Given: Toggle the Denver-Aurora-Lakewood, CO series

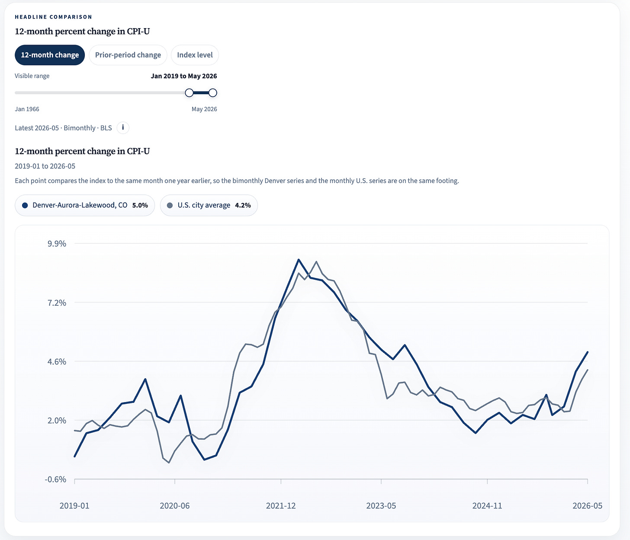Looking at the screenshot, I should (x=85, y=205).
